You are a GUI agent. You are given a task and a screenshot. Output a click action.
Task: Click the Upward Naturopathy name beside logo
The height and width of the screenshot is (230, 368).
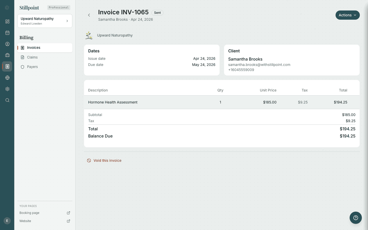click(115, 35)
